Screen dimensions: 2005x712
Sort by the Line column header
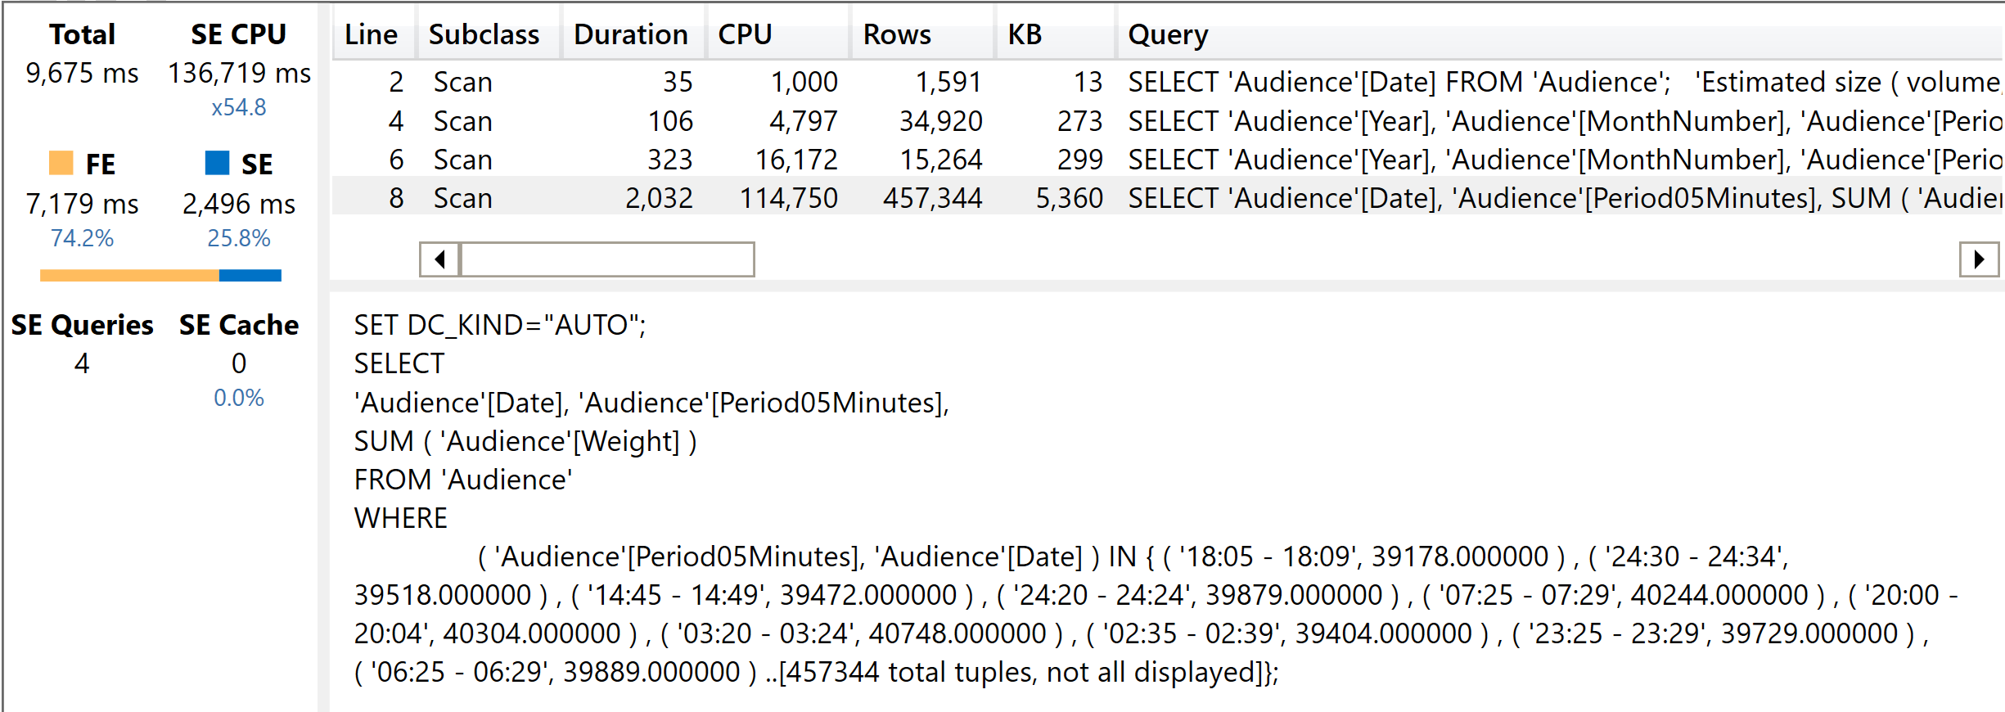pyautogui.click(x=371, y=35)
